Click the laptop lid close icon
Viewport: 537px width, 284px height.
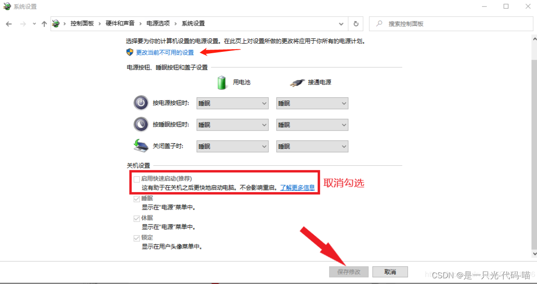[x=141, y=146]
